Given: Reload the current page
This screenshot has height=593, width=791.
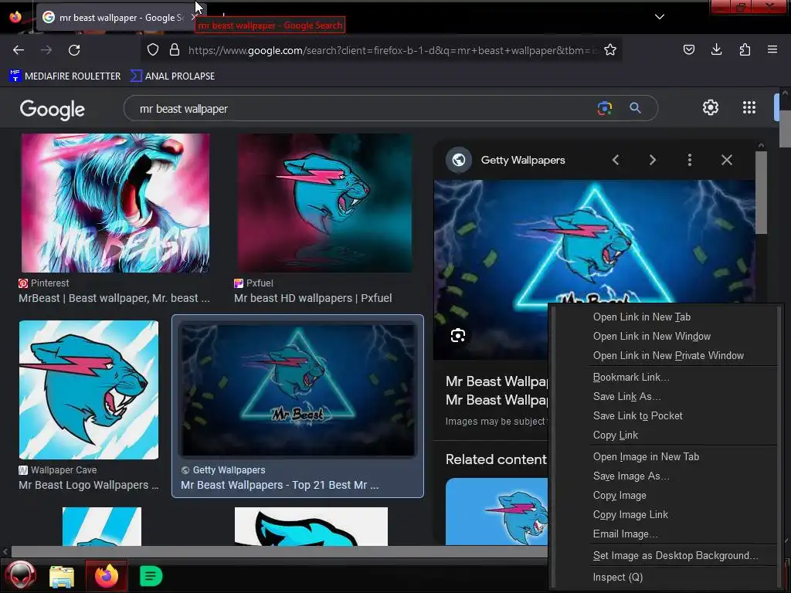Looking at the screenshot, I should point(74,50).
